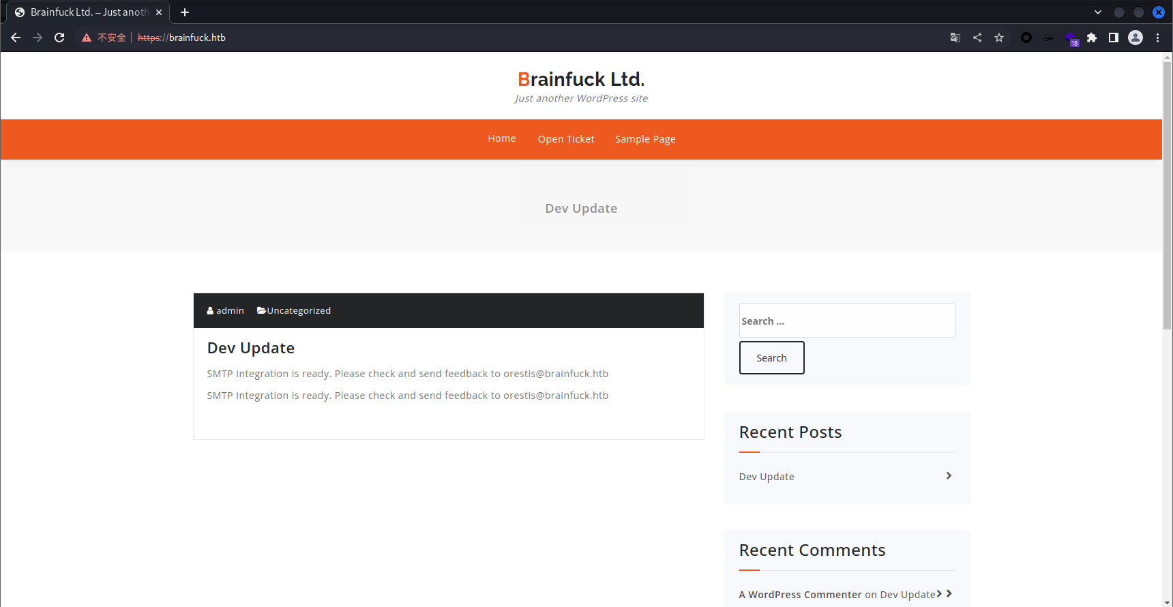
Task: Click the address bar URL brainfuck.htb
Action: 181,38
